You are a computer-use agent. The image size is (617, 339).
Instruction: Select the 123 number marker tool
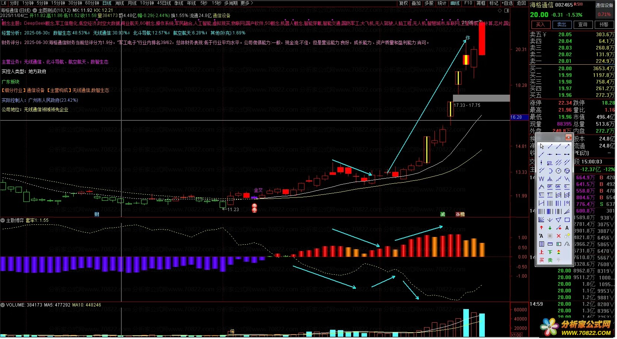tap(550, 162)
